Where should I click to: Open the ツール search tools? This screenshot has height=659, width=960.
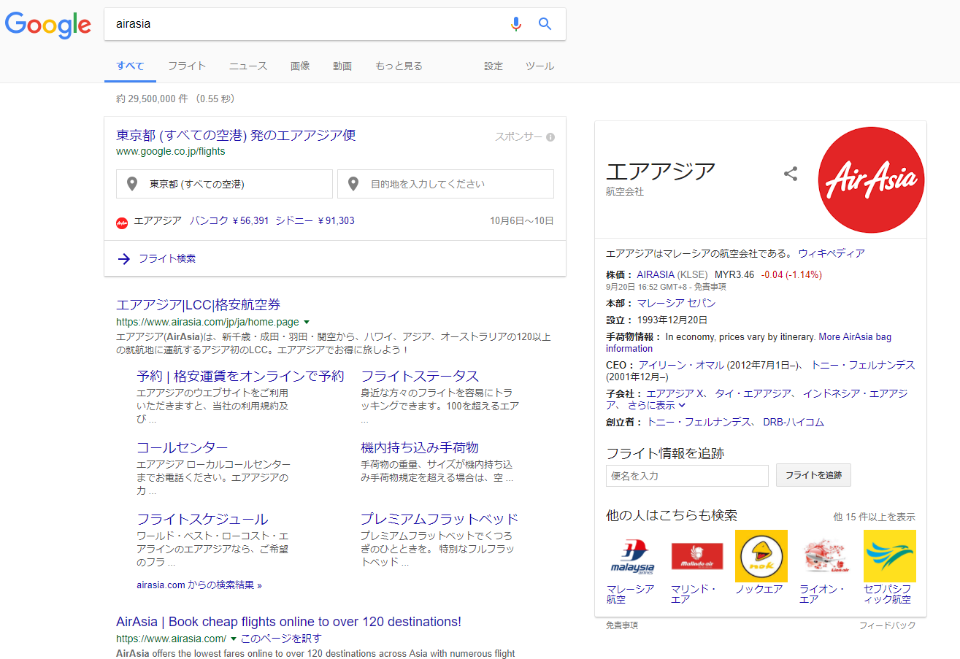tap(539, 66)
